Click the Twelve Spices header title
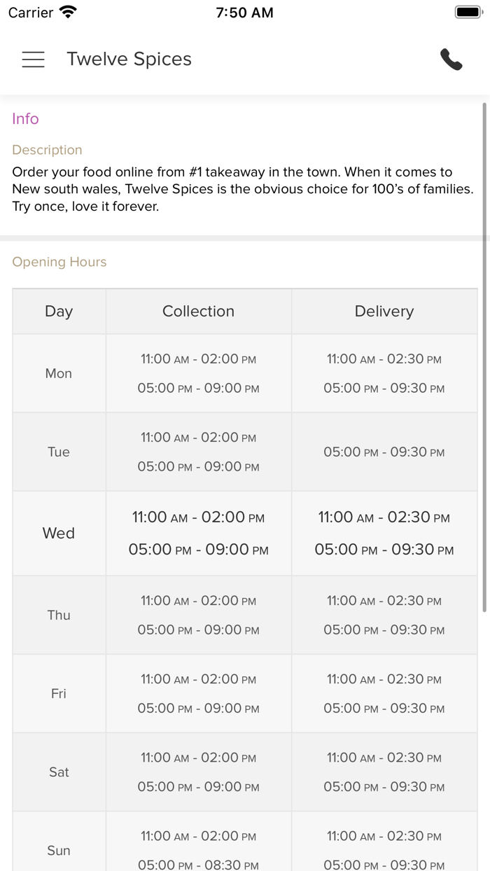The width and height of the screenshot is (490, 871). 129,60
